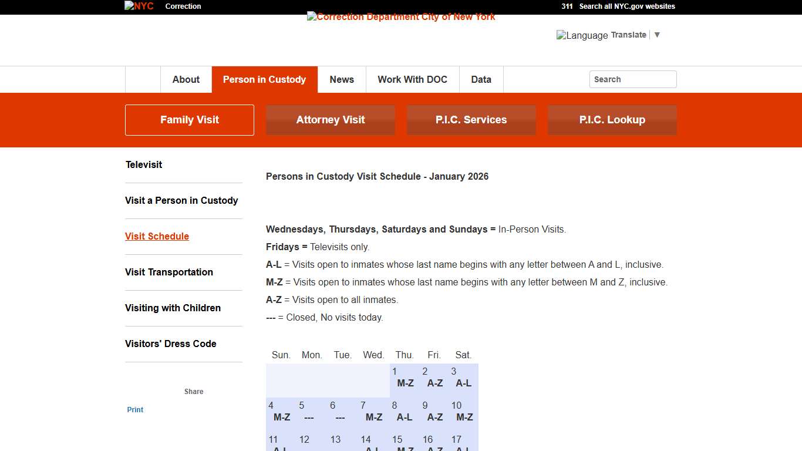The height and width of the screenshot is (451, 802).
Task: Click the Share icon above Print
Action: pyautogui.click(x=194, y=391)
